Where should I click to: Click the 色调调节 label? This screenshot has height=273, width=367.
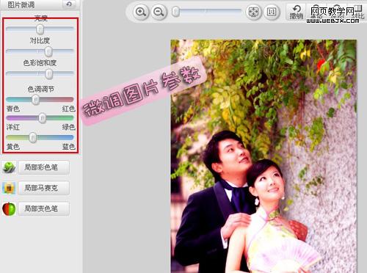click(x=40, y=89)
